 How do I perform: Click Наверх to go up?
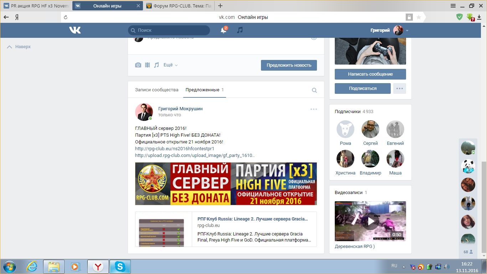tap(19, 47)
